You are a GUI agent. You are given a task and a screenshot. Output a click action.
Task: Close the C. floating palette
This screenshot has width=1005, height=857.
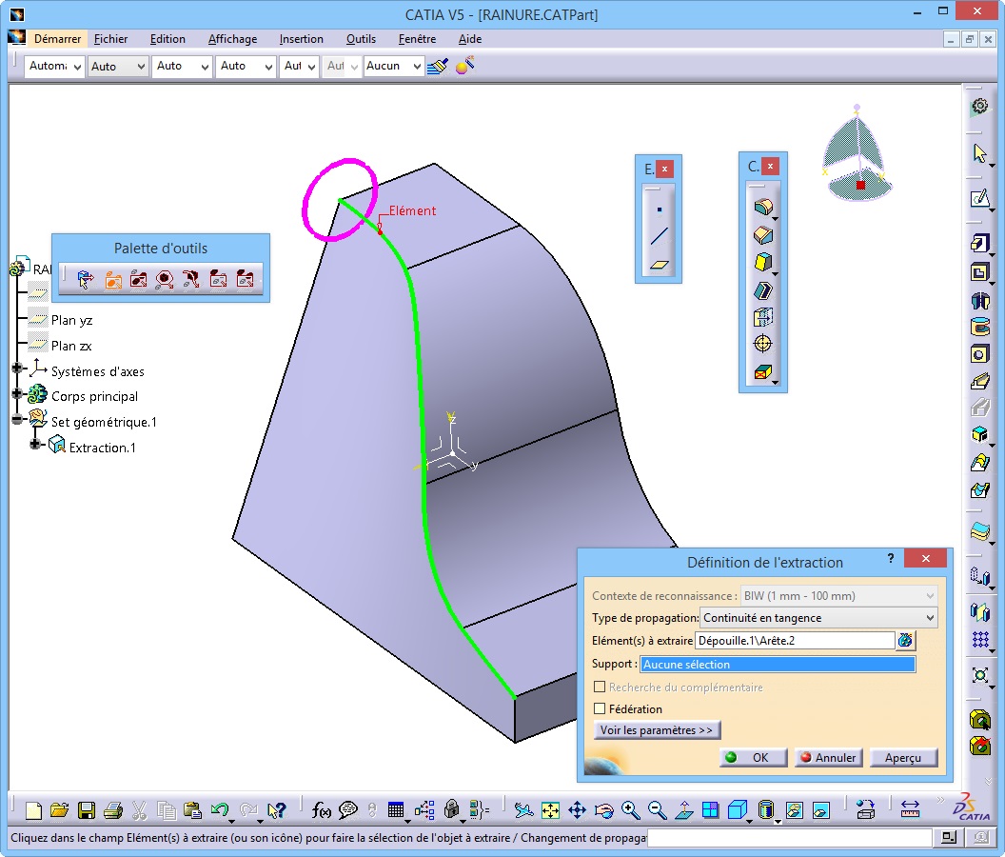click(771, 166)
